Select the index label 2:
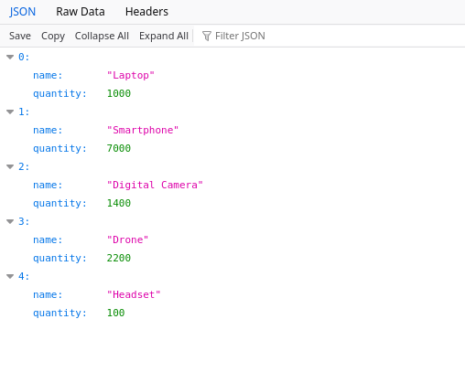Screen dimensions: 465x383 24,166
